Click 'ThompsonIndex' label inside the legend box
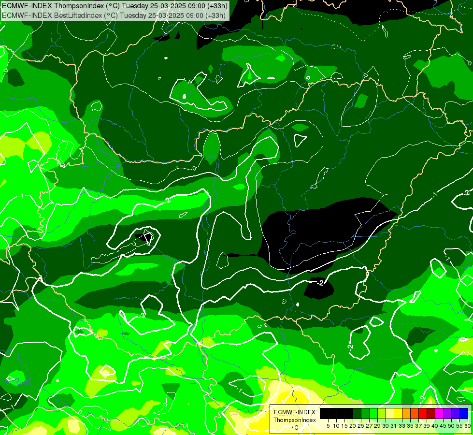 (x=295, y=420)
